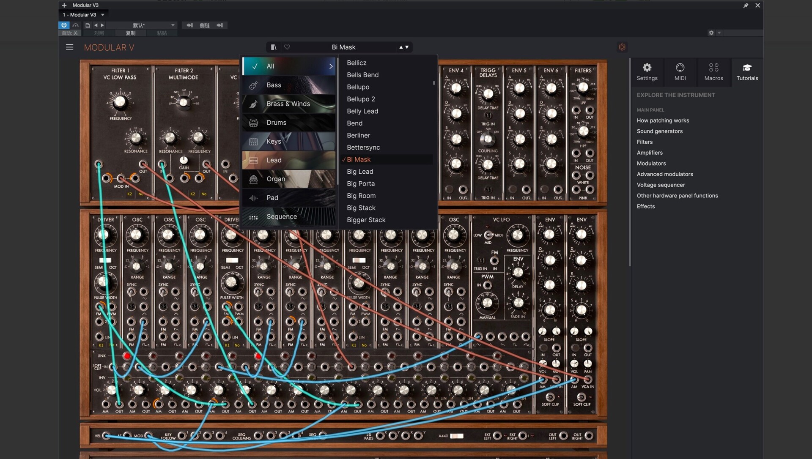The width and height of the screenshot is (812, 459).
Task: Select the Keys preset category
Action: click(x=289, y=142)
